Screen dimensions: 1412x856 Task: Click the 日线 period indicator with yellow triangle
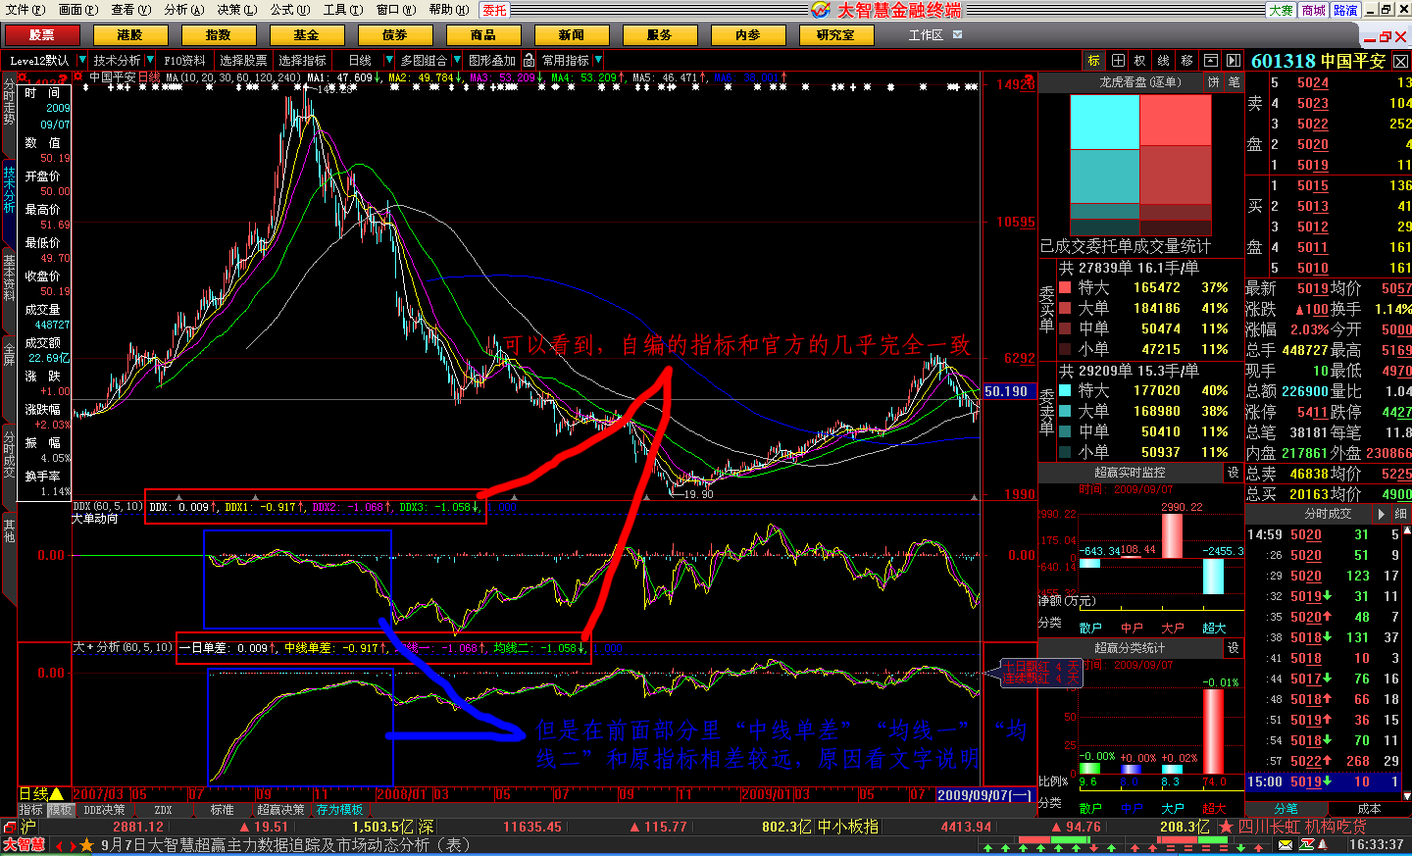tap(42, 794)
